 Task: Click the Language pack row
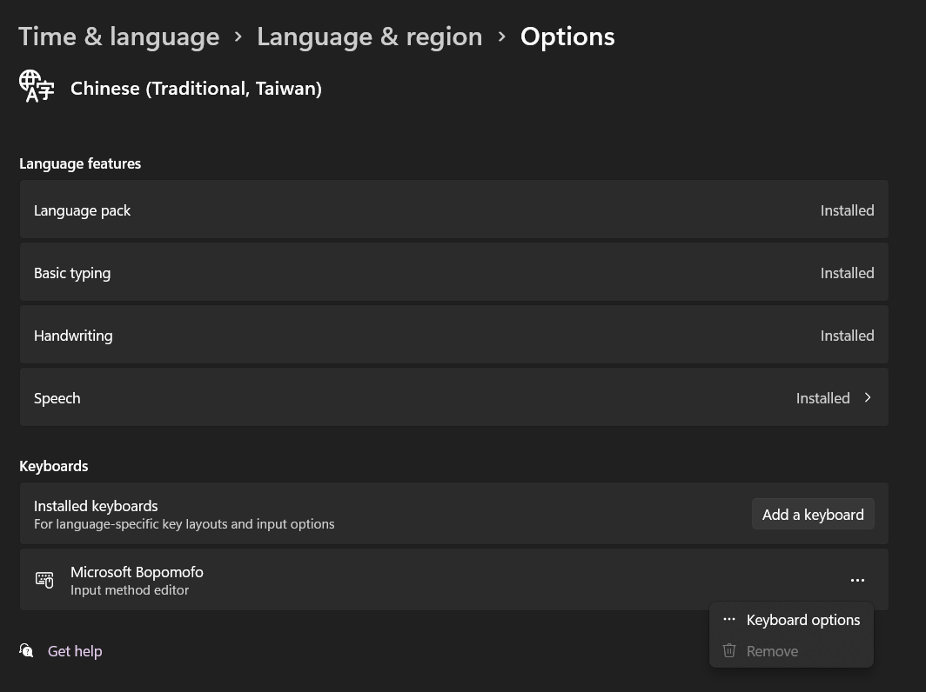[453, 210]
